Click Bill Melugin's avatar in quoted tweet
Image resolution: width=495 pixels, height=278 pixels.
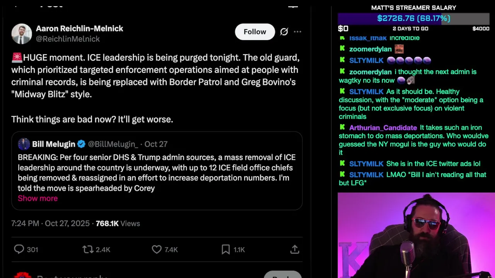24,144
